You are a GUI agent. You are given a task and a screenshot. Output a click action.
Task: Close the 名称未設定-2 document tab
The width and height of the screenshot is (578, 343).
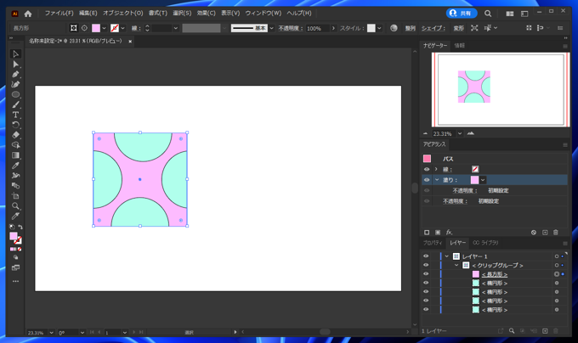[130, 42]
